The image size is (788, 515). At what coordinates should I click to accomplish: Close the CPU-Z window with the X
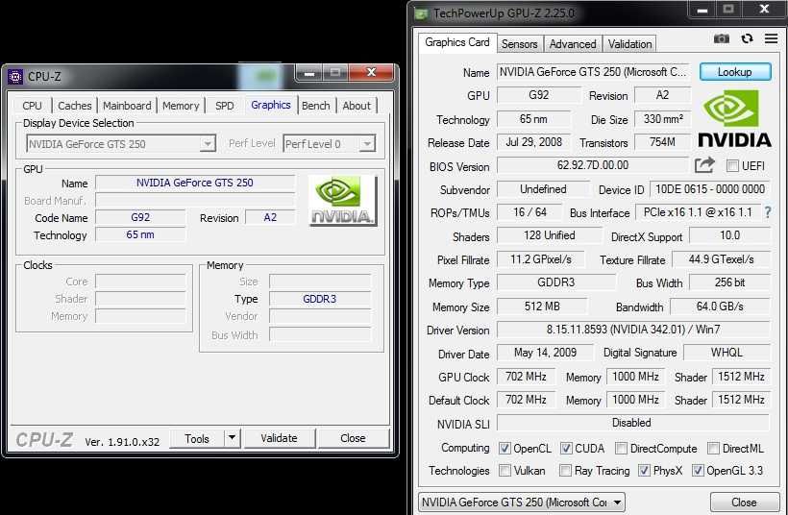pos(371,73)
